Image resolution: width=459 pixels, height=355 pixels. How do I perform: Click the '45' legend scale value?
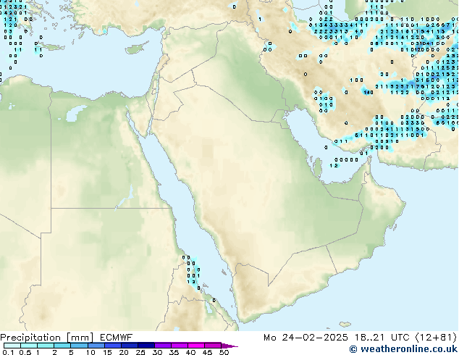point(207,352)
